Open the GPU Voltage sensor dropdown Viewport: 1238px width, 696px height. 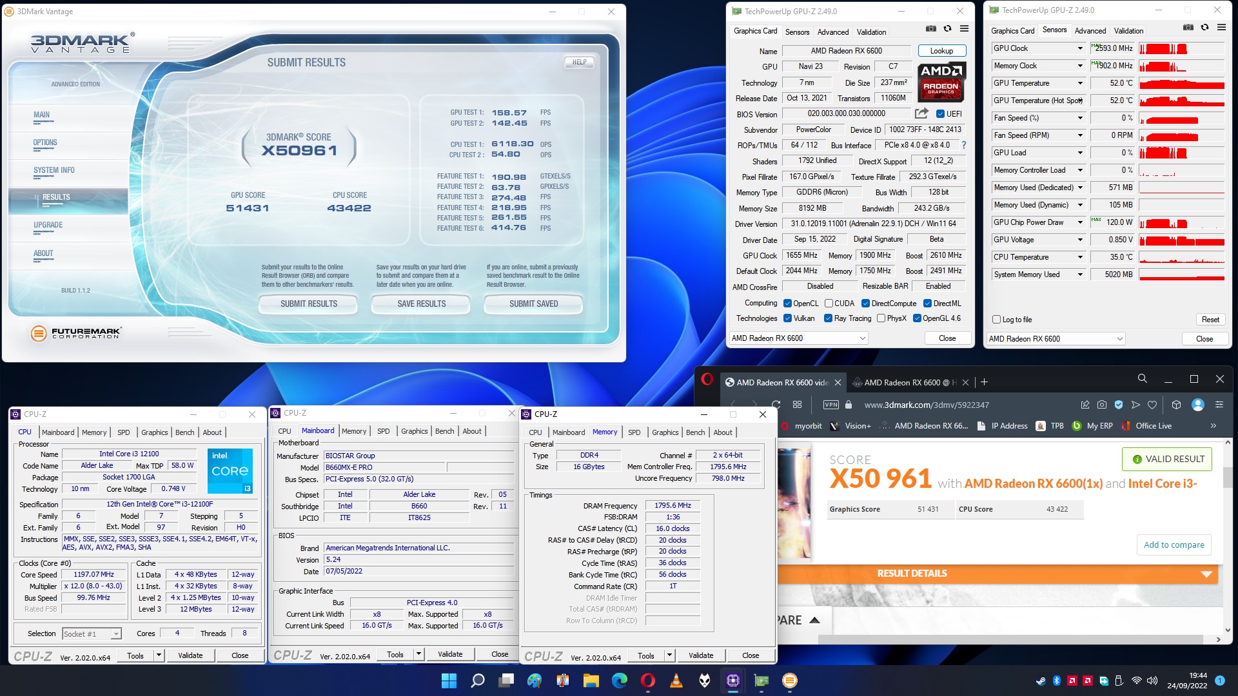pyautogui.click(x=1080, y=240)
